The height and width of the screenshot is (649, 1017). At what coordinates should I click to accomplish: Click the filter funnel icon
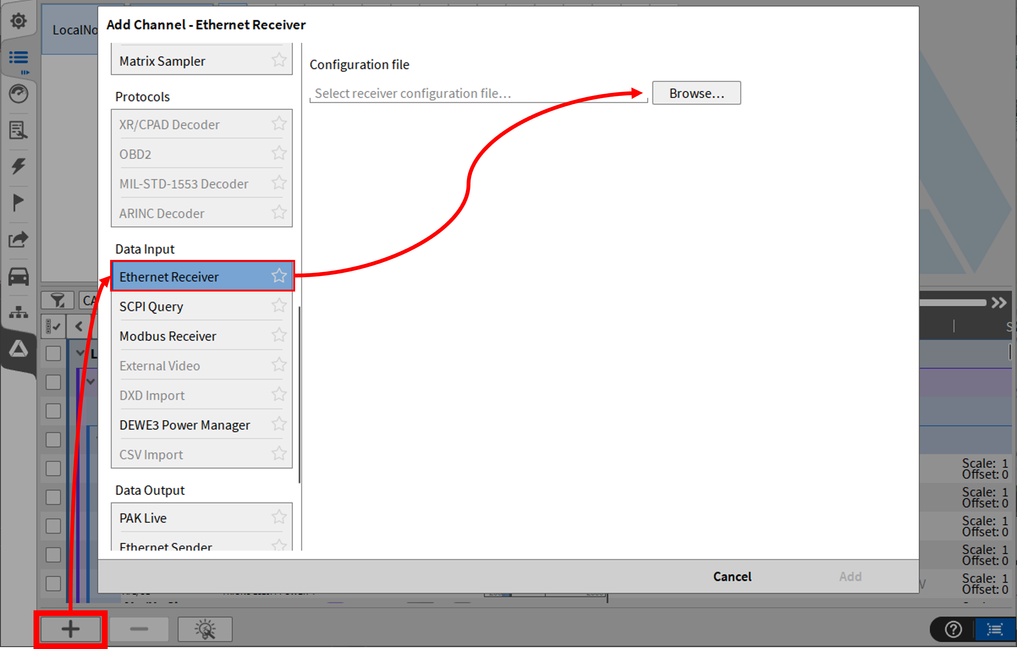pos(57,301)
